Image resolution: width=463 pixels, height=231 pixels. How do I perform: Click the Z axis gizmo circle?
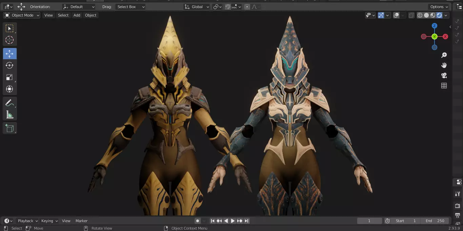(435, 26)
